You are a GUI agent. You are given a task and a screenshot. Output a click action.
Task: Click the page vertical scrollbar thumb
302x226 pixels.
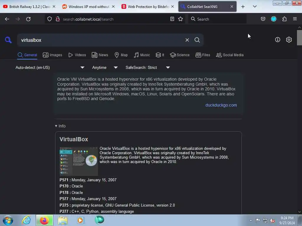click(x=299, y=37)
